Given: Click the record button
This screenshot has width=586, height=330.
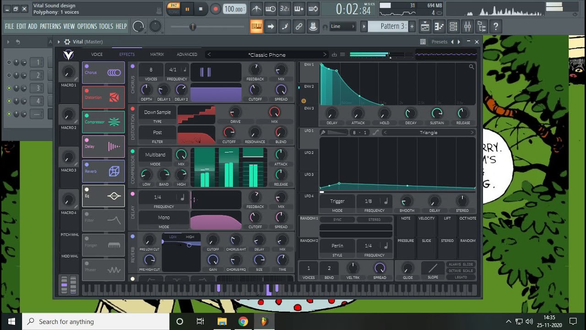Looking at the screenshot, I should click(215, 9).
